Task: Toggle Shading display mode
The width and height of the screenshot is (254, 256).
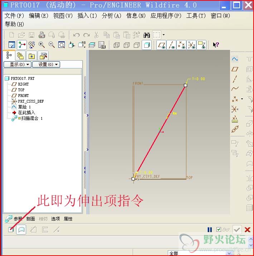Action: 147,45
